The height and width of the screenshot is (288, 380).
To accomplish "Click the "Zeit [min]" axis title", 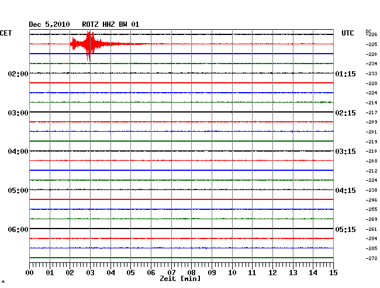I will 180,279.
